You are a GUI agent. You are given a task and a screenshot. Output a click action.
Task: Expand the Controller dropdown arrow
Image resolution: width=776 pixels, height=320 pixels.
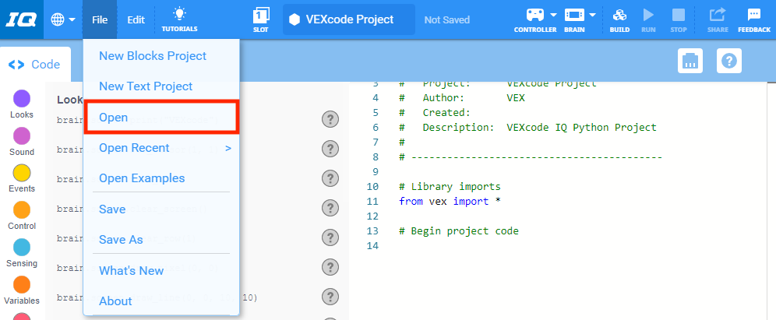coord(553,15)
